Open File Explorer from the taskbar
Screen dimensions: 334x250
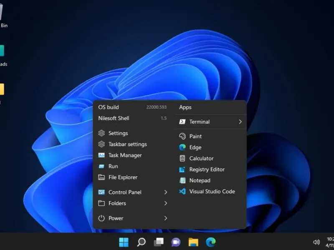point(193,242)
